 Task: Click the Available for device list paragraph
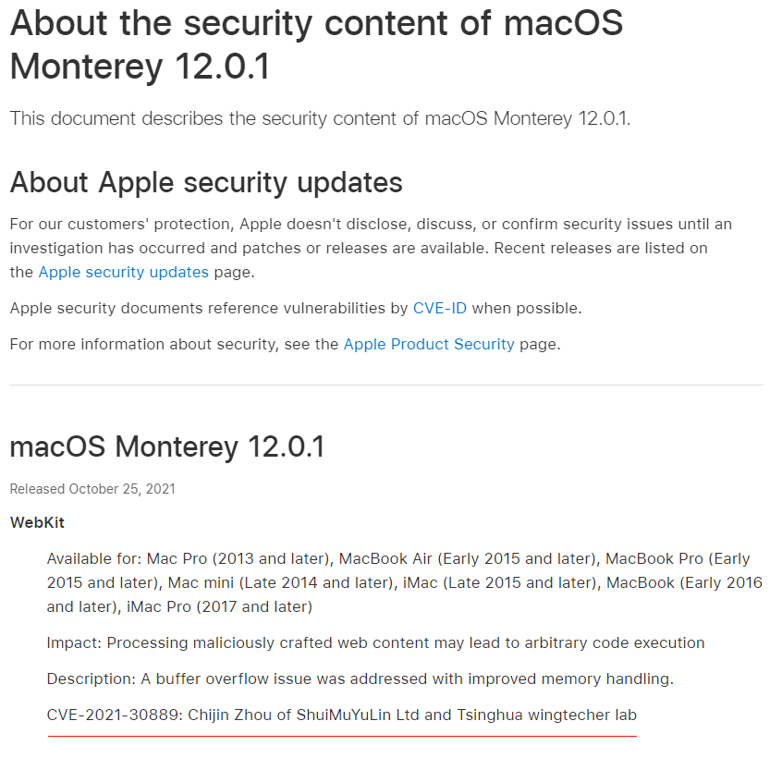(x=405, y=582)
